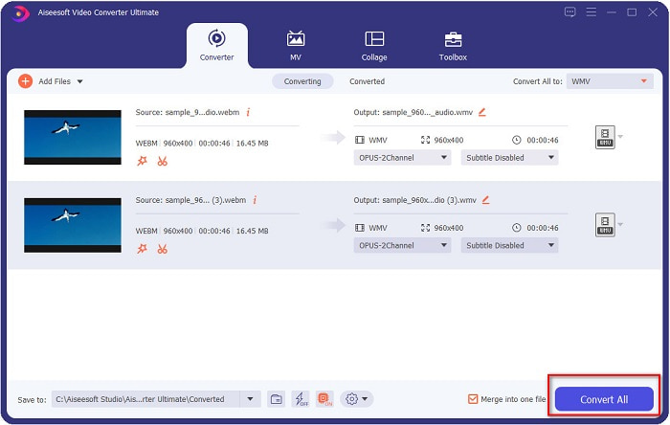The image size is (670, 425).
Task: Cut the first video with scissors icon
Action: 163,161
